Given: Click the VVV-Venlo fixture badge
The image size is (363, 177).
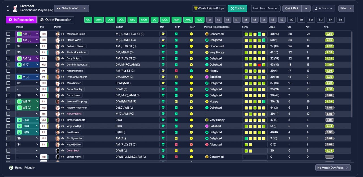Looking at the screenshot, I should point(208,9).
